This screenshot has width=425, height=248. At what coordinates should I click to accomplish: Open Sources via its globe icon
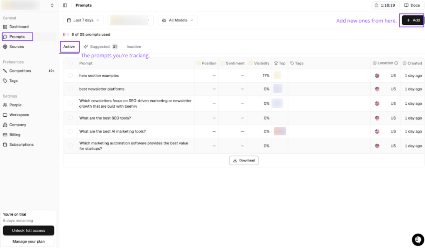5,47
